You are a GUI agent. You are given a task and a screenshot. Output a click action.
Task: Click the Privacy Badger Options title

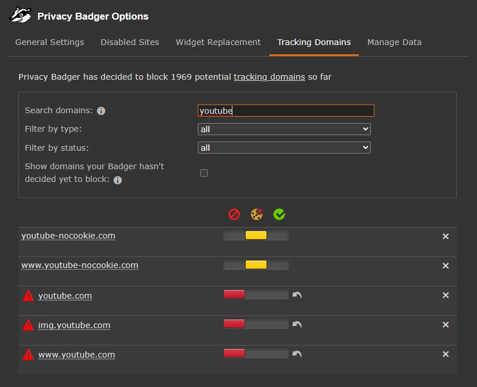pyautogui.click(x=93, y=16)
